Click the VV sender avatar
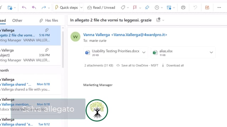 tap(75, 37)
